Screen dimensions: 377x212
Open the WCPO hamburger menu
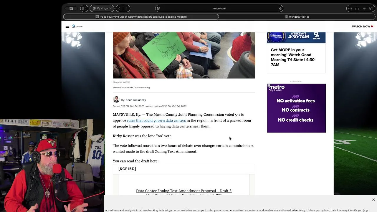(x=67, y=26)
